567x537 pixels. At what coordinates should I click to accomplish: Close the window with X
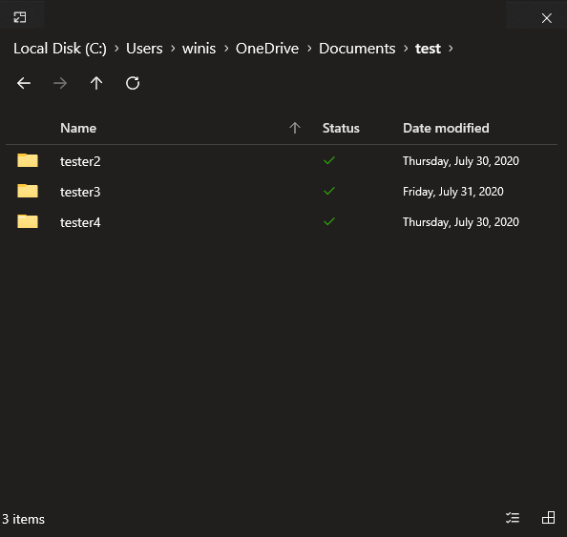(546, 18)
